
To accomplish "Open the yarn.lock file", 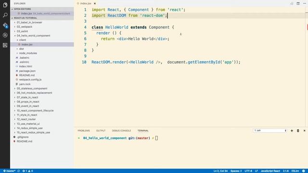I will 25,84.
